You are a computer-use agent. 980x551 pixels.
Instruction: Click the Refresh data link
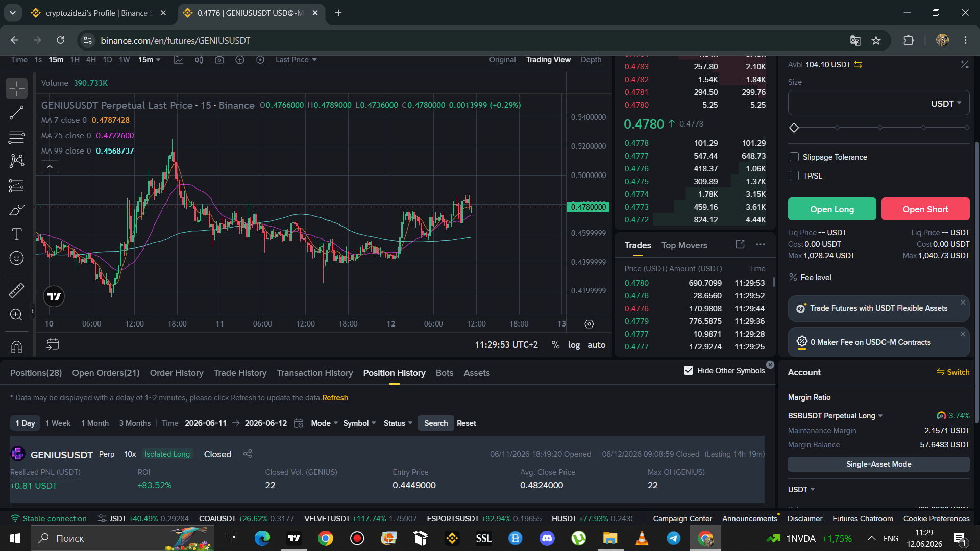[x=335, y=398]
